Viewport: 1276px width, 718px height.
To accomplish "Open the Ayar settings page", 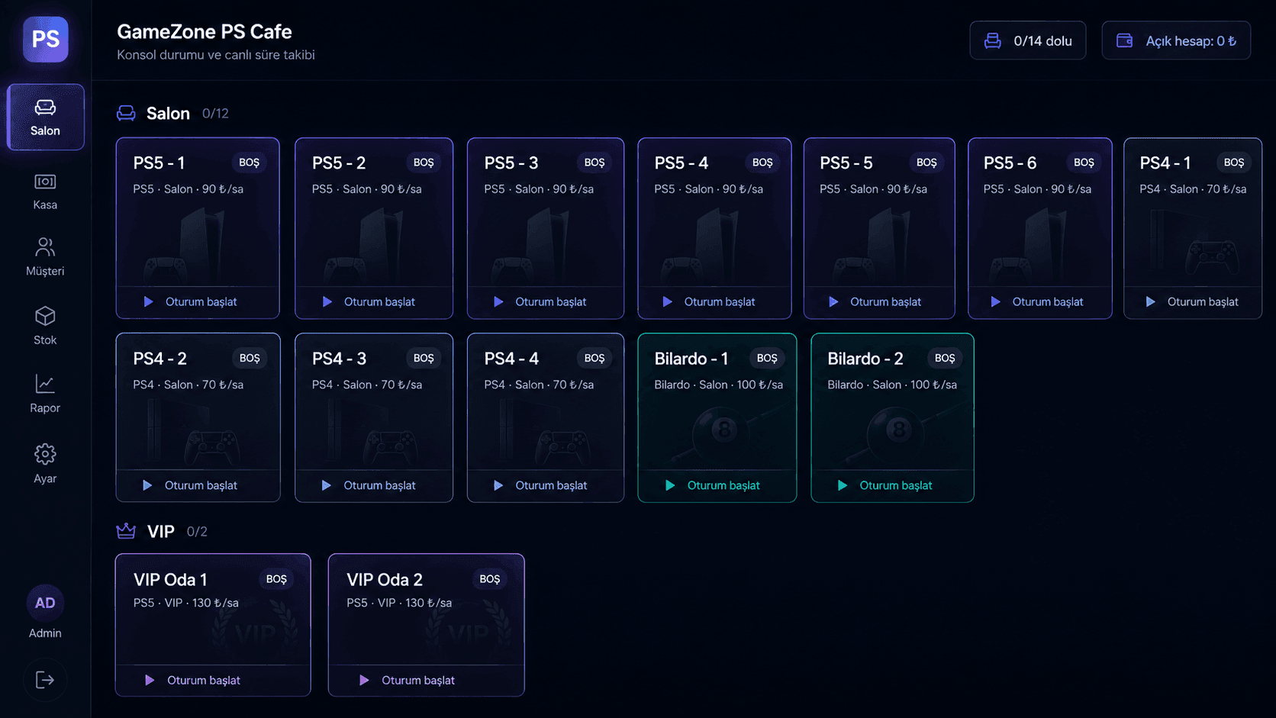I will tap(45, 464).
